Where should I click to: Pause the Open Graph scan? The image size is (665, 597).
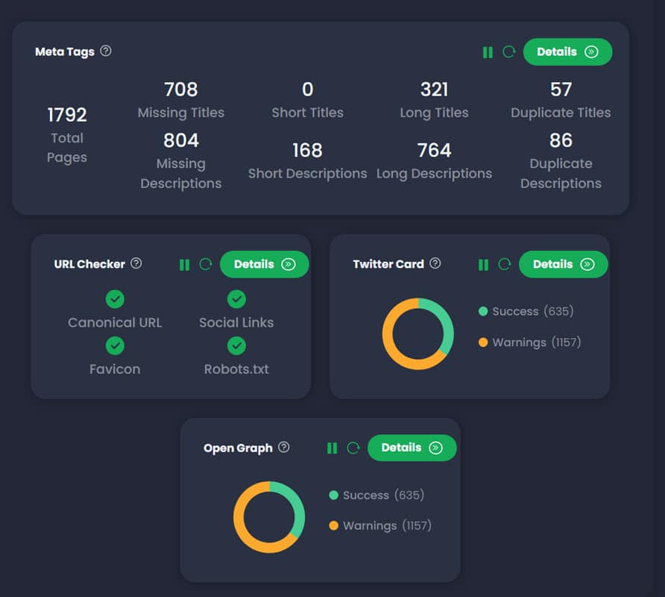tap(332, 448)
